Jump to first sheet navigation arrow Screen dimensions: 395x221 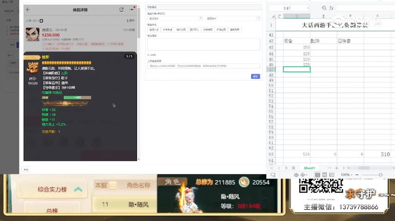(x=272, y=168)
